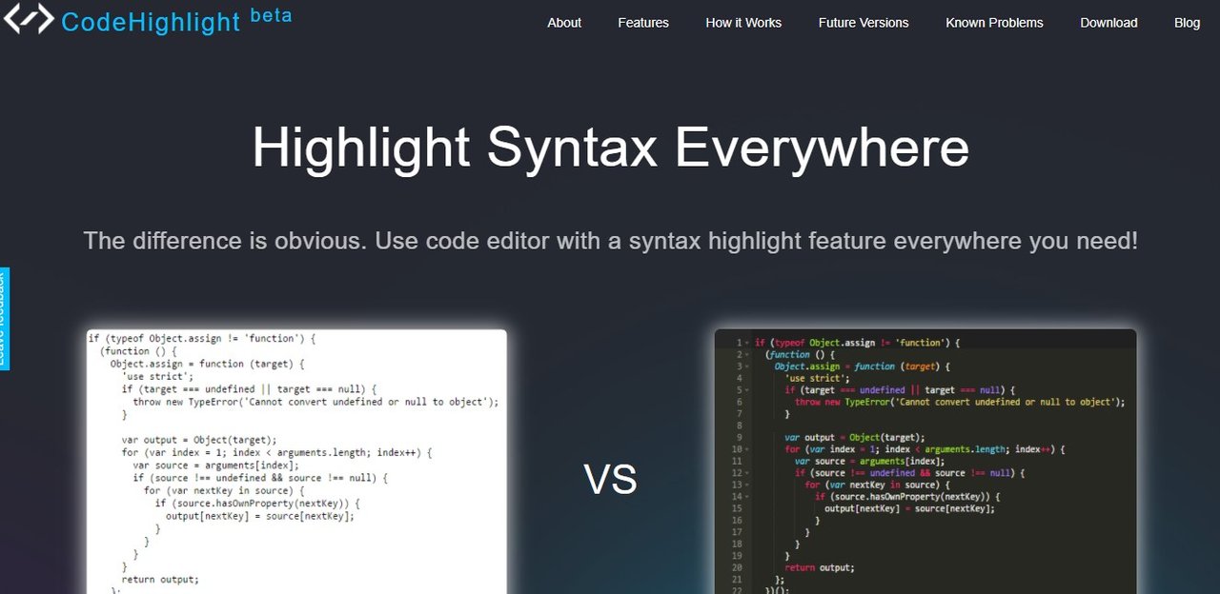Viewport: 1220px width, 594px height.
Task: Click line number 20 in the dark gutter
Action: 737,567
